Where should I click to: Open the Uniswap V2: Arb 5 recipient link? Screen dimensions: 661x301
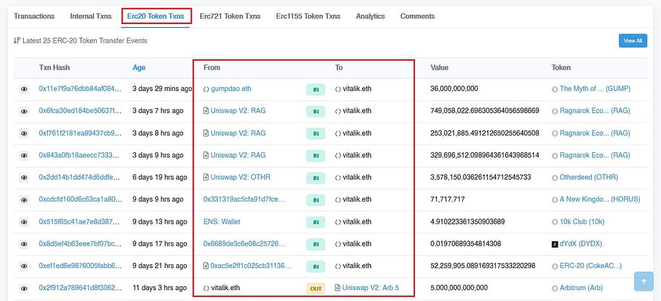point(371,288)
